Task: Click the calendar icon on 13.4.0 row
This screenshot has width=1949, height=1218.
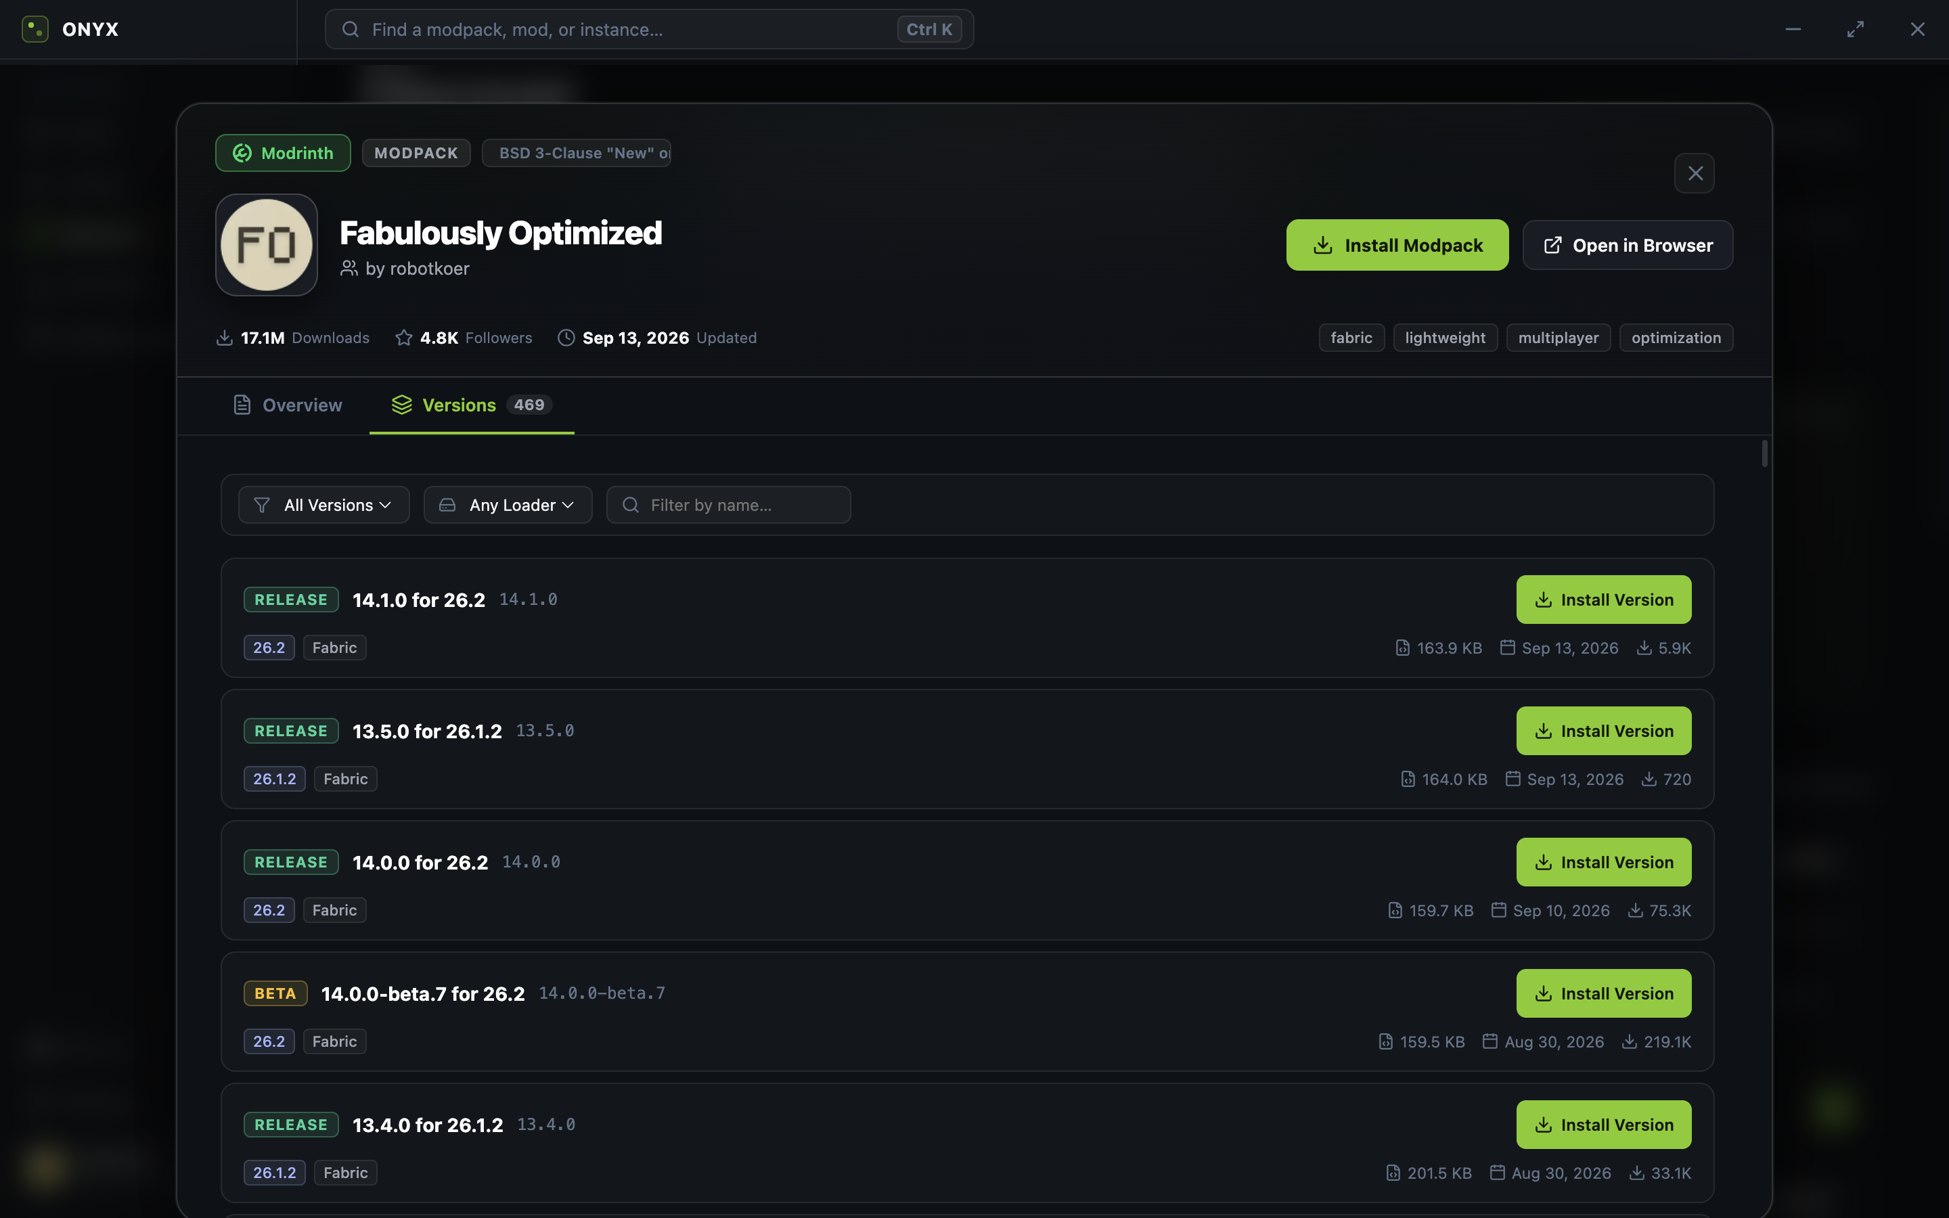Action: pyautogui.click(x=1496, y=1173)
